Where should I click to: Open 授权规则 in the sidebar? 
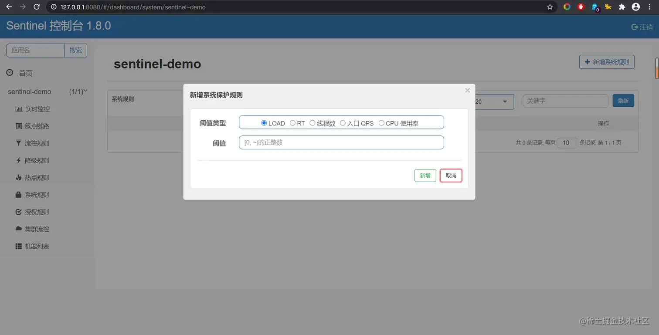tap(32, 212)
